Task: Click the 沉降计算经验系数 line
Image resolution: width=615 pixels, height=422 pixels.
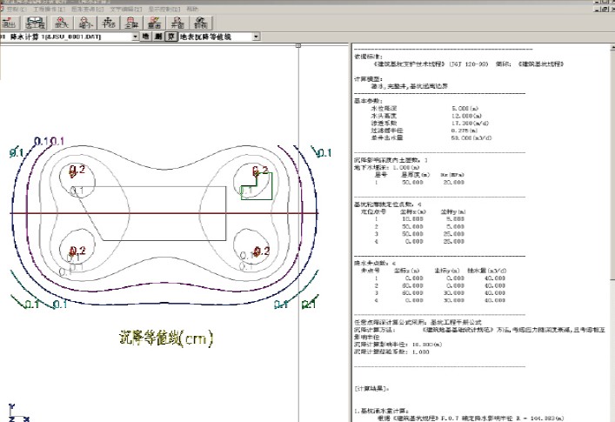Action: [391, 352]
